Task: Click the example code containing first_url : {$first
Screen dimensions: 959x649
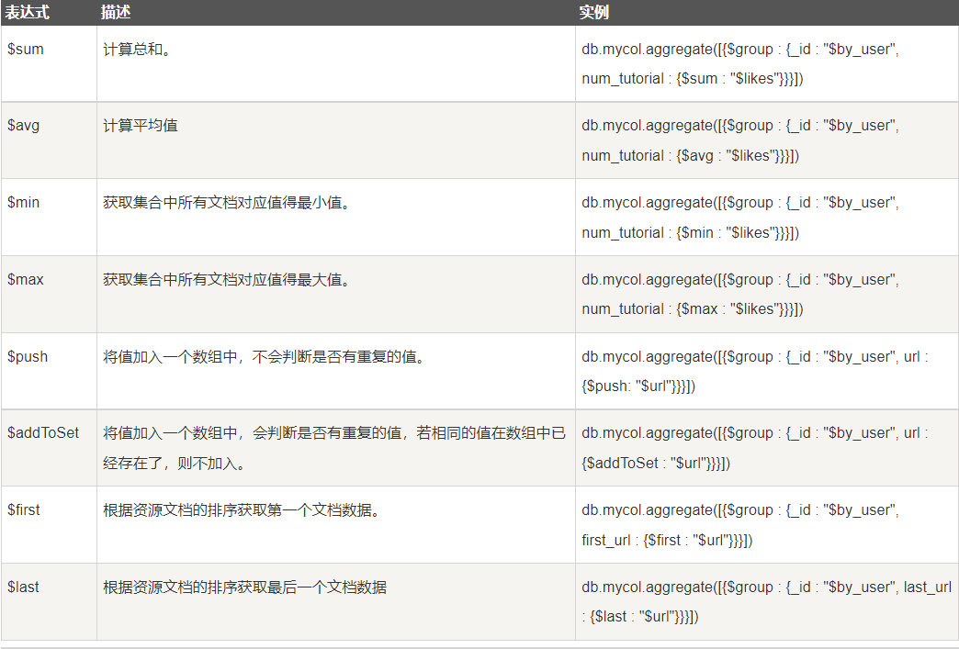Action: point(740,525)
